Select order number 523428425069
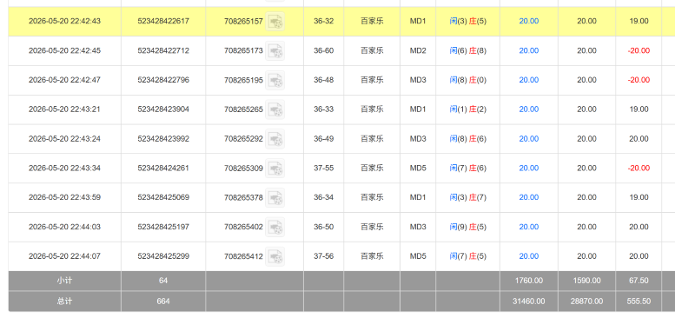The image size is (675, 318). pos(163,197)
